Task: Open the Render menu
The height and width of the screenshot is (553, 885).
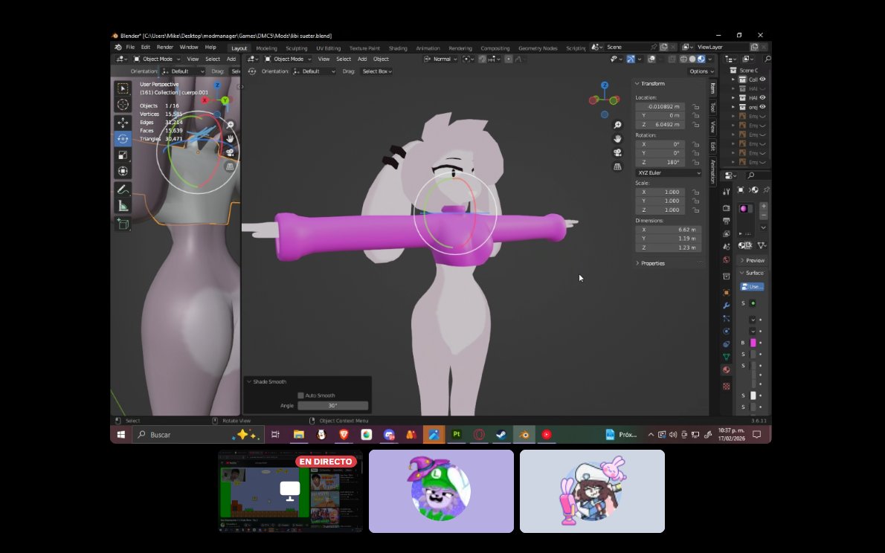Action: click(165, 48)
